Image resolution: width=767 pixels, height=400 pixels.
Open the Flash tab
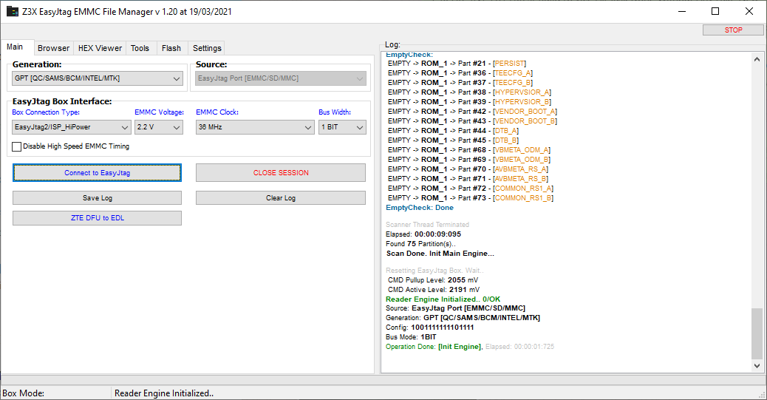171,48
